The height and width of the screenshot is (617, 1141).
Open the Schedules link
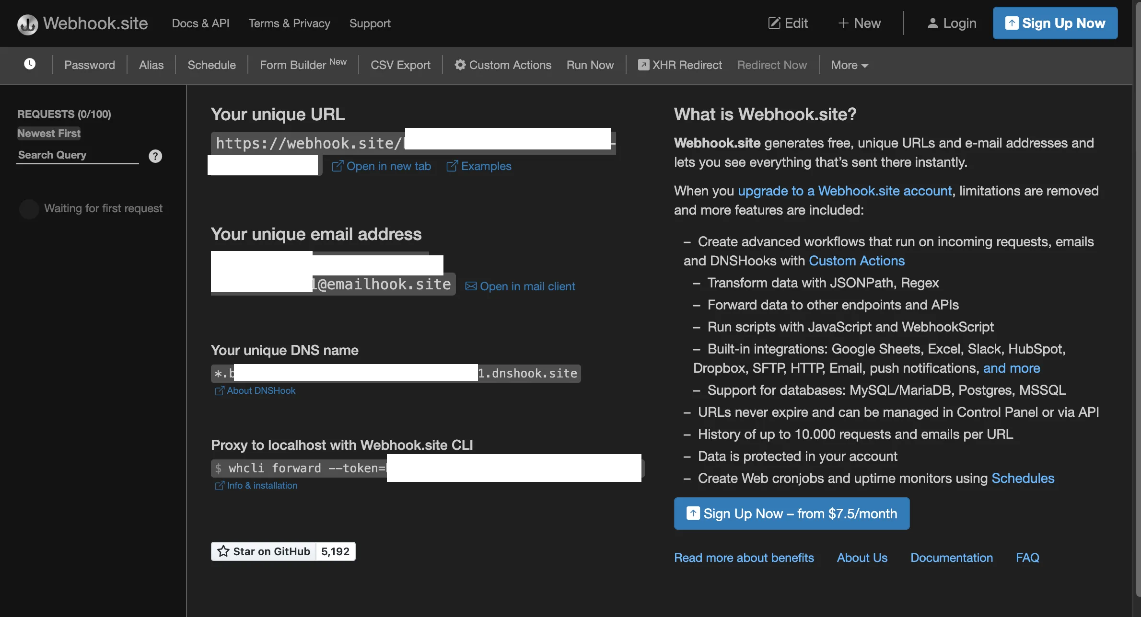[x=1023, y=479]
